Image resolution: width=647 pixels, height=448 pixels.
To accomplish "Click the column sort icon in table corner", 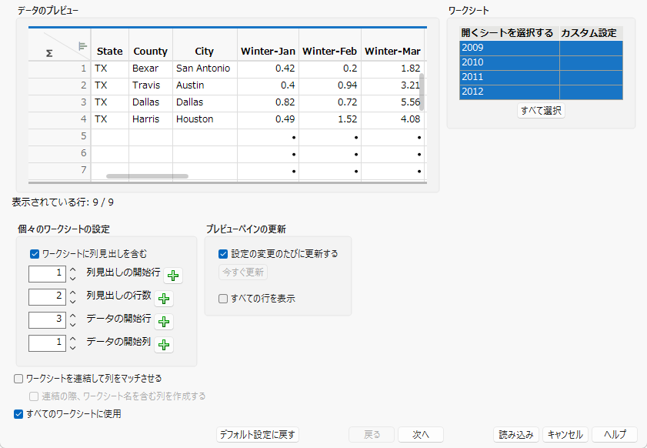I will coord(83,46).
